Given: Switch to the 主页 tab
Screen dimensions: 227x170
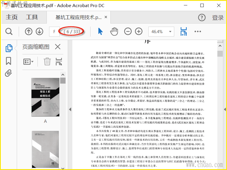Looking at the screenshot, I should 12,17.
